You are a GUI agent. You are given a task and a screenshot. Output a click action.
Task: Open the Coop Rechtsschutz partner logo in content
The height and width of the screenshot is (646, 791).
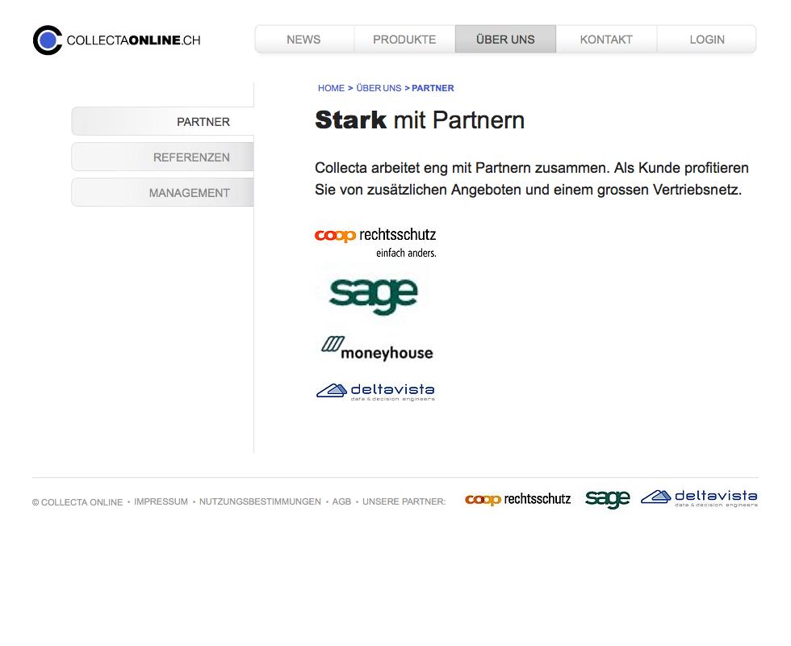click(x=375, y=243)
